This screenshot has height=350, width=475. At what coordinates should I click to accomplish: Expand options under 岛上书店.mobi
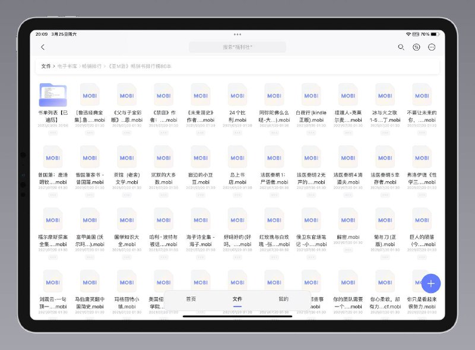click(x=237, y=195)
